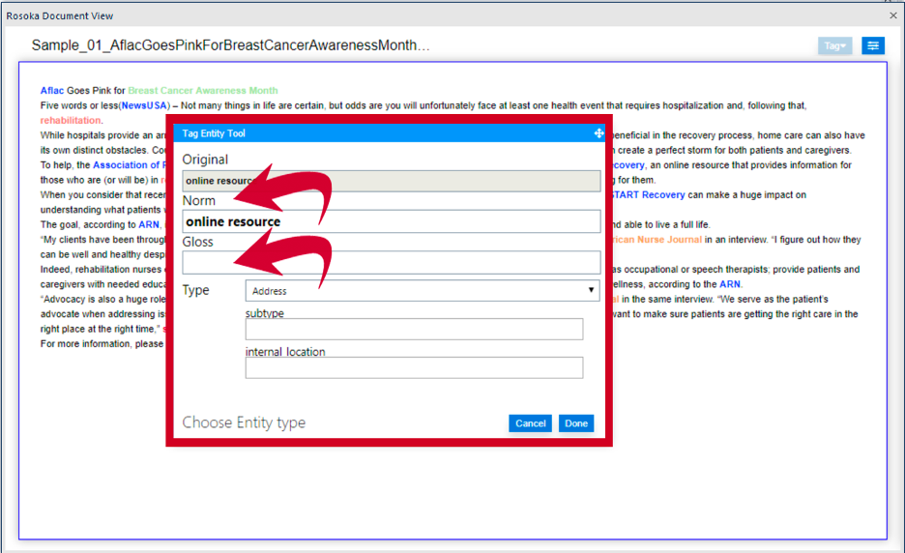Click the START Recovery entity
This screenshot has height=553, width=905.
tap(649, 194)
